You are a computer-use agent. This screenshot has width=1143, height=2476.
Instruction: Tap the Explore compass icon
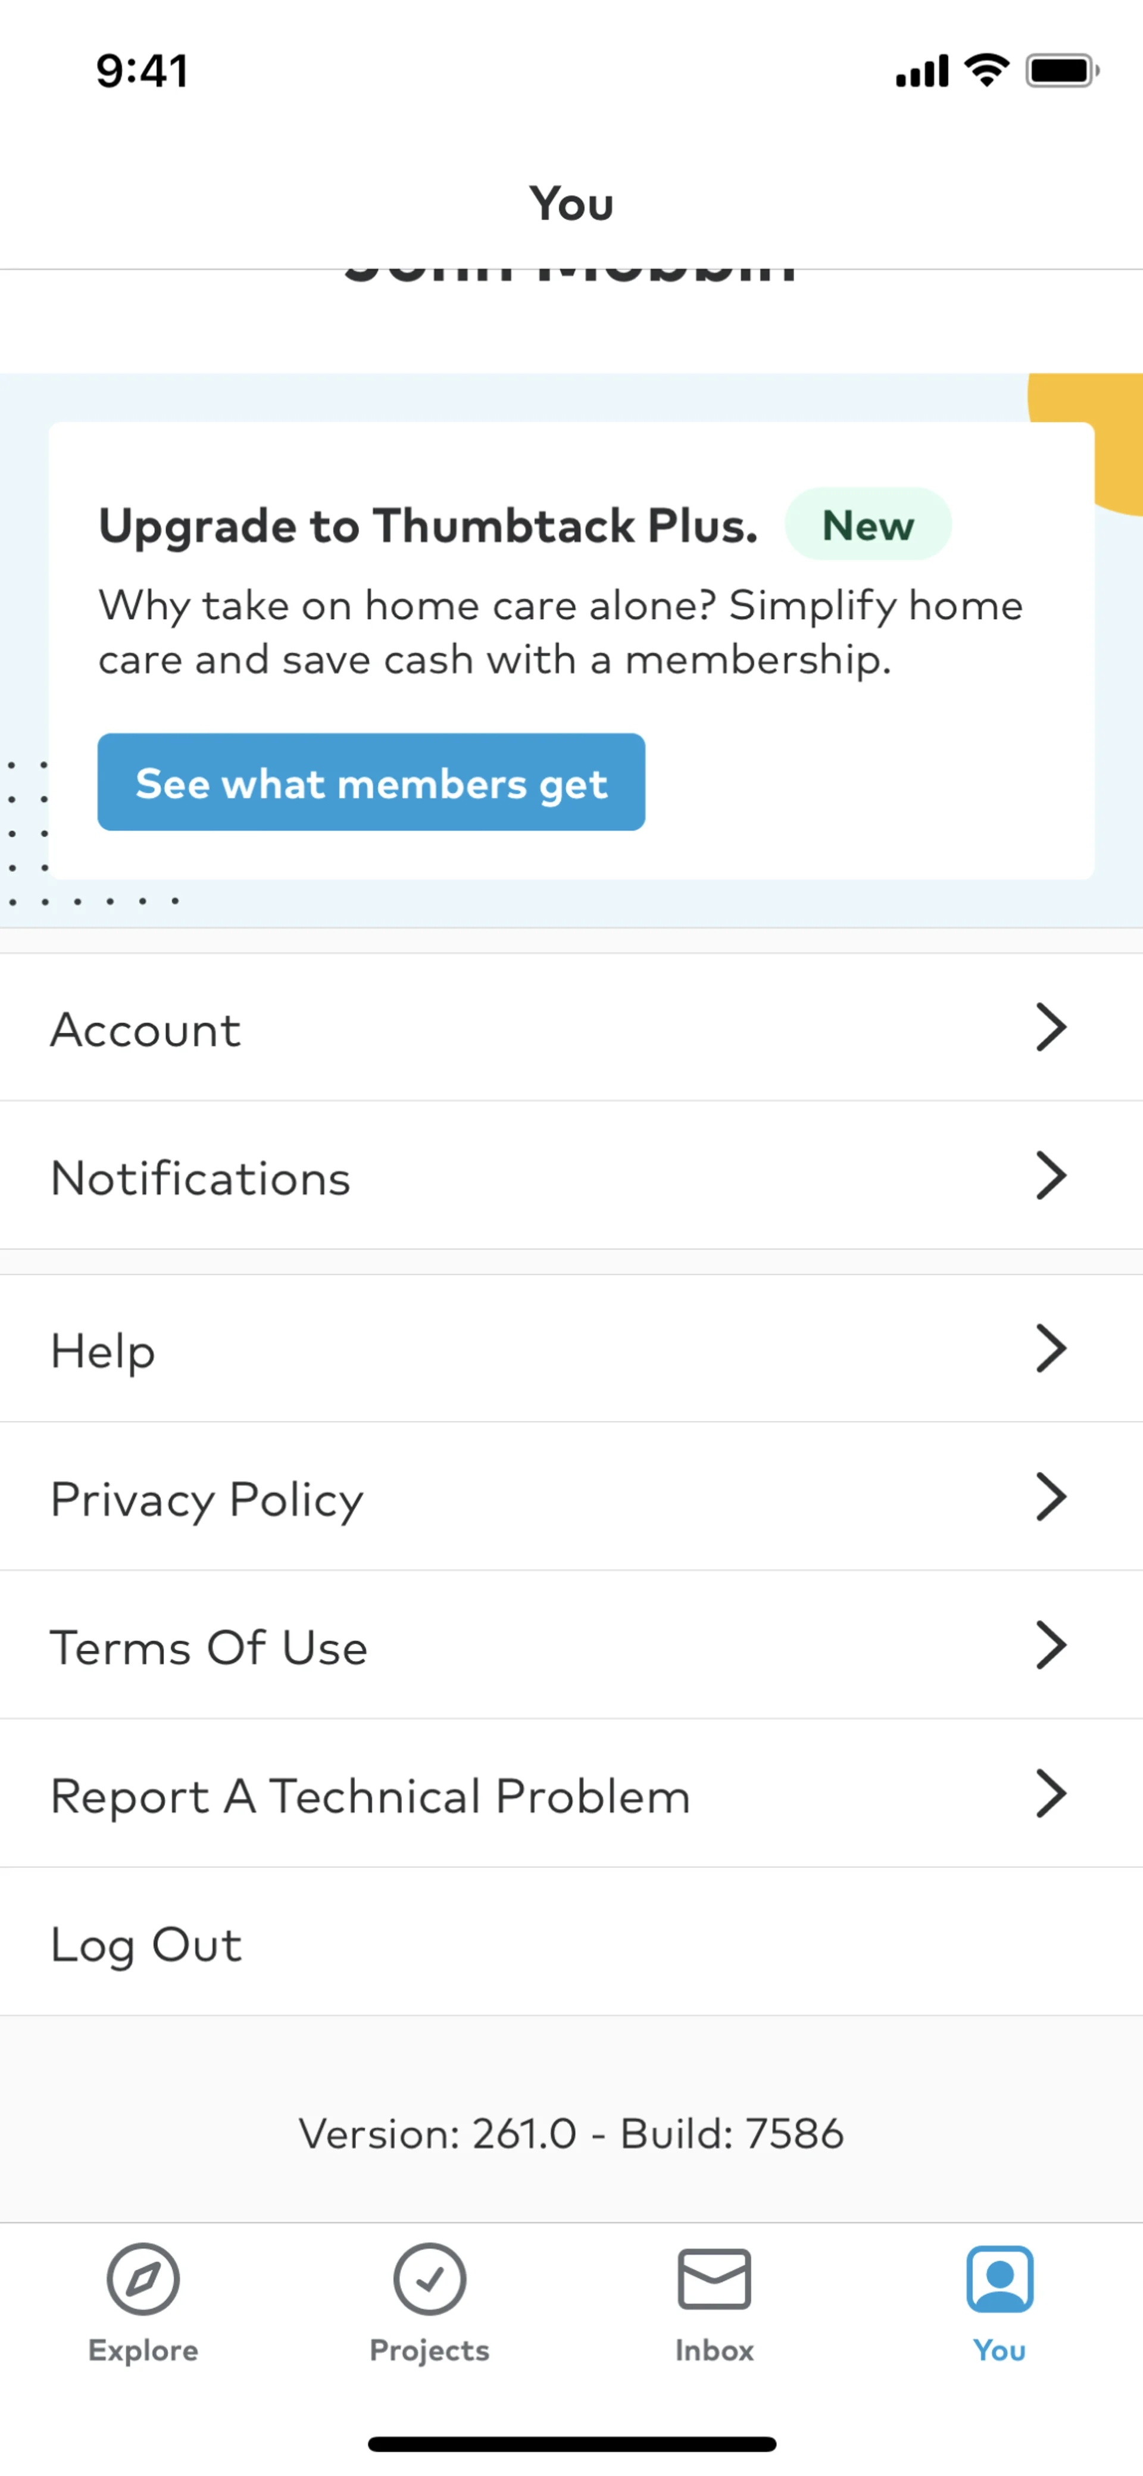pyautogui.click(x=143, y=2279)
